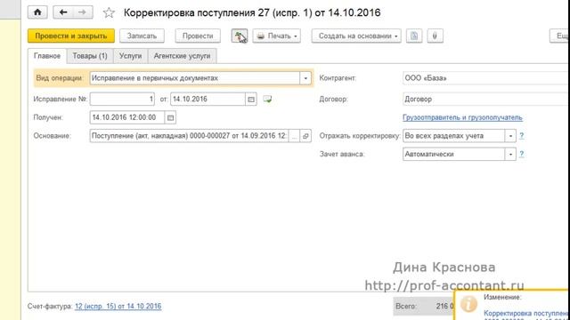Screen dimensions: 570x320
Task: Click the Исправление date field 14.10.2016
Action: (208, 99)
